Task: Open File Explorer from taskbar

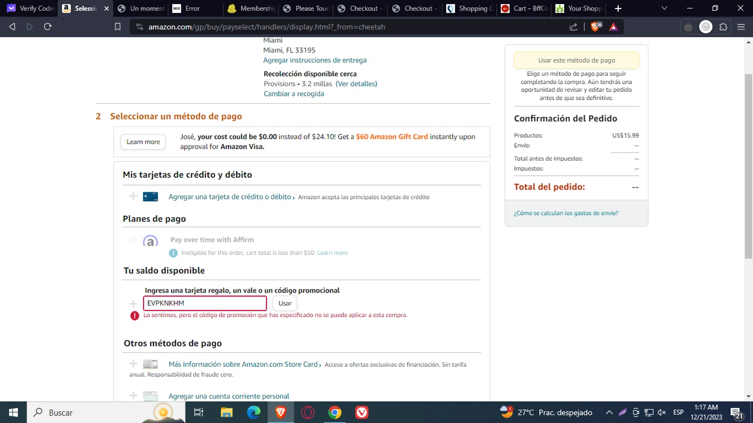Action: pos(226,412)
